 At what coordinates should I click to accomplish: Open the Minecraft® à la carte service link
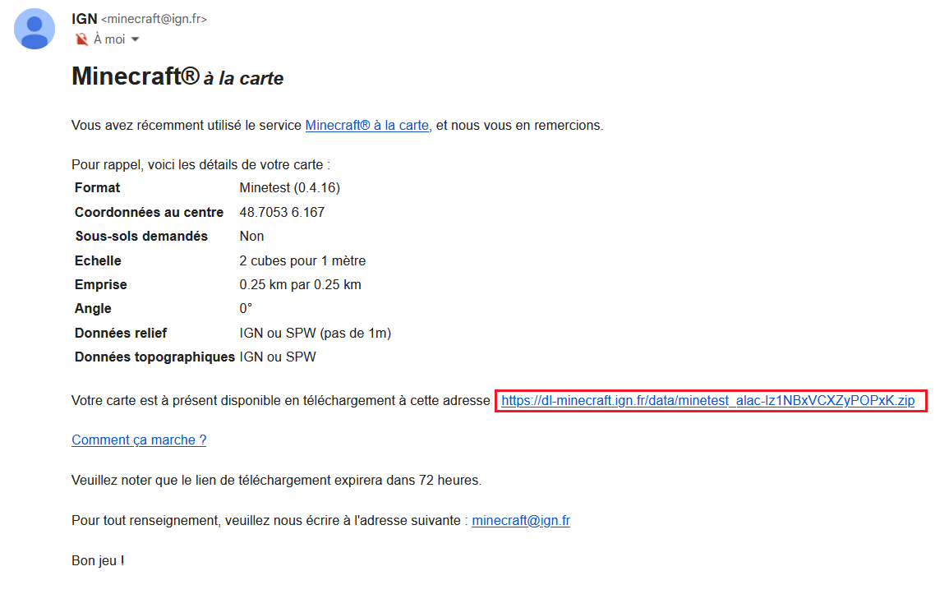coord(366,126)
